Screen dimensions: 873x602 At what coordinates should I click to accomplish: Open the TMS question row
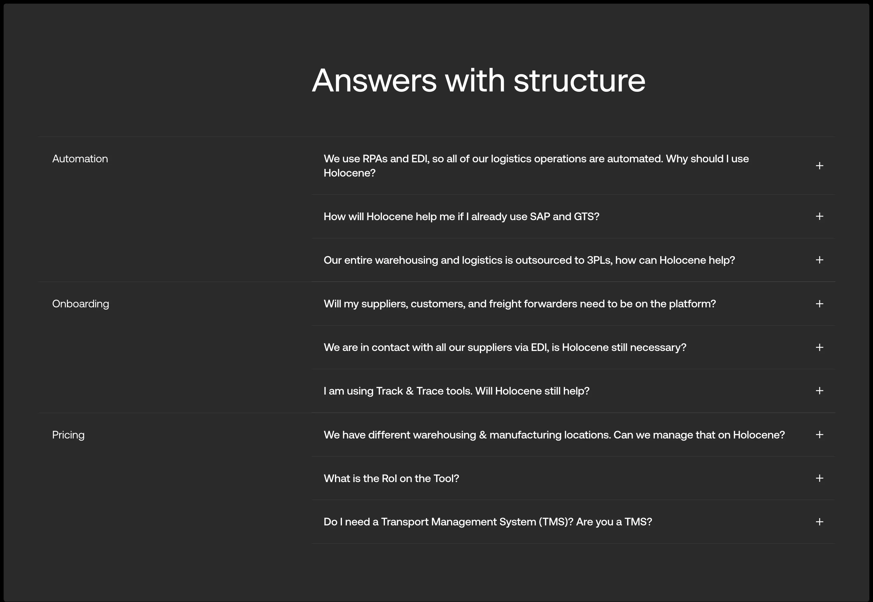click(x=487, y=522)
